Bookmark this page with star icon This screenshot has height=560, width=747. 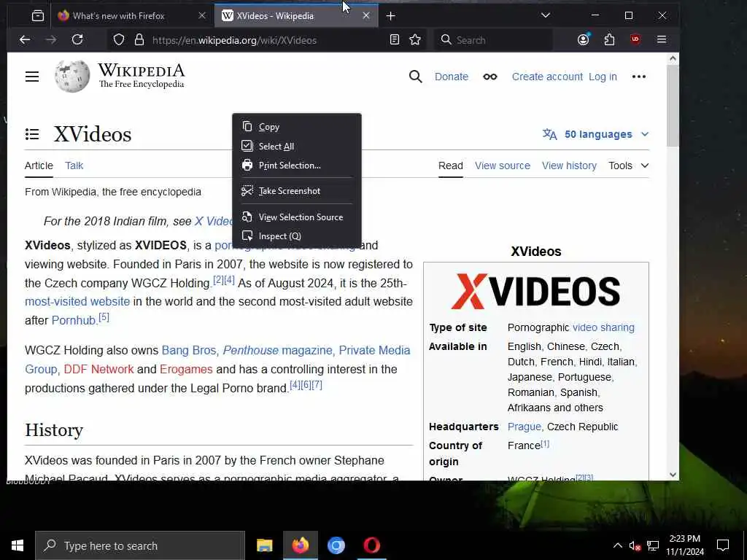tap(415, 39)
